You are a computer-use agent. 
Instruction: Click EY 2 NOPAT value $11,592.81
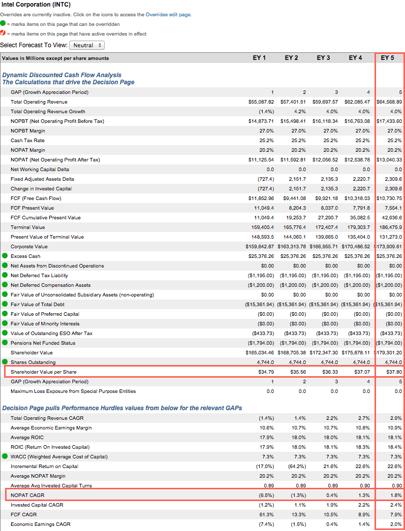point(293,160)
